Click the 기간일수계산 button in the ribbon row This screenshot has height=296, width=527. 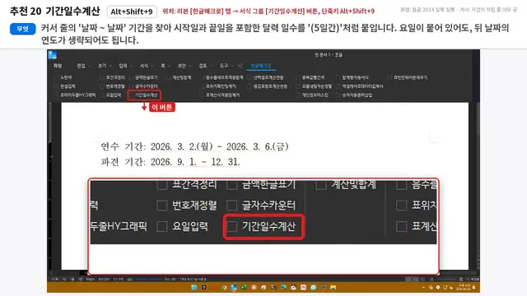145,95
